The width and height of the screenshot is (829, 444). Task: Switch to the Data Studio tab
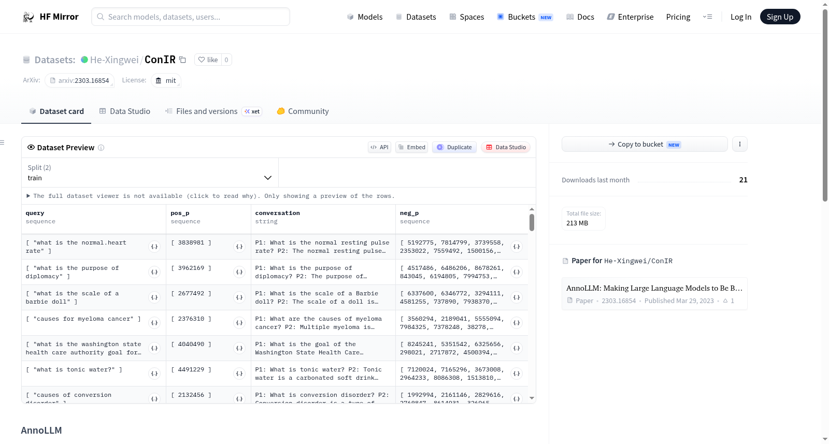point(125,111)
